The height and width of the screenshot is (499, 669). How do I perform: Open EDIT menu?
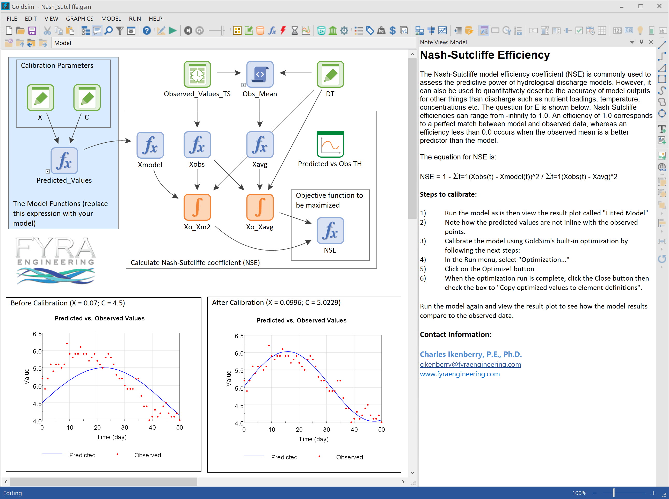click(31, 19)
